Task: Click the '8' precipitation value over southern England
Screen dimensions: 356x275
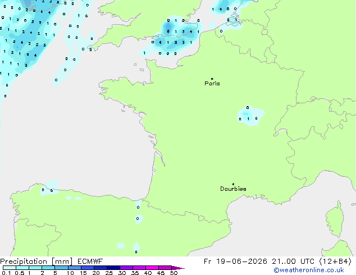Action: [x=168, y=31]
